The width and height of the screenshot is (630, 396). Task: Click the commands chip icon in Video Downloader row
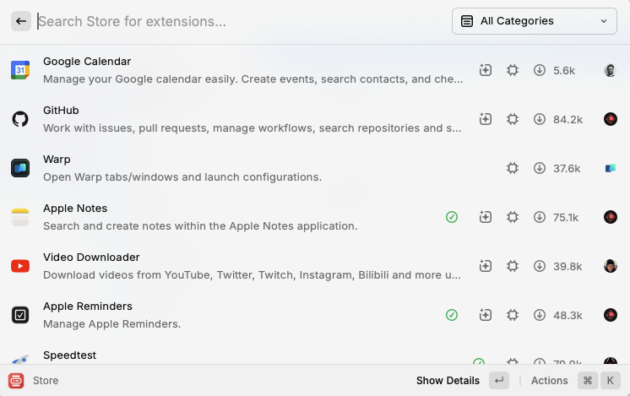click(513, 266)
